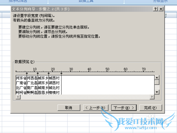Click preview row 广南省广北县湖东乡湖西村

[38, 83]
